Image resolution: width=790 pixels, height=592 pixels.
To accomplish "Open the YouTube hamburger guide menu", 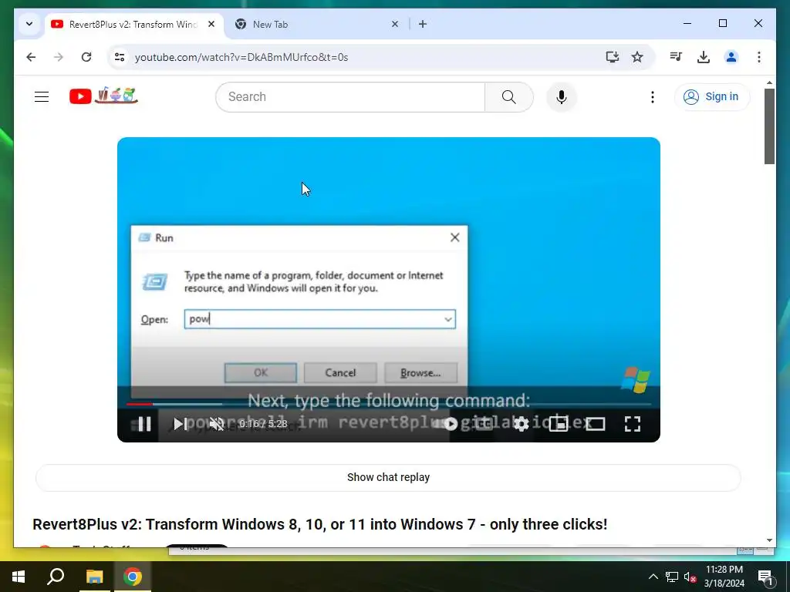I will coord(42,96).
